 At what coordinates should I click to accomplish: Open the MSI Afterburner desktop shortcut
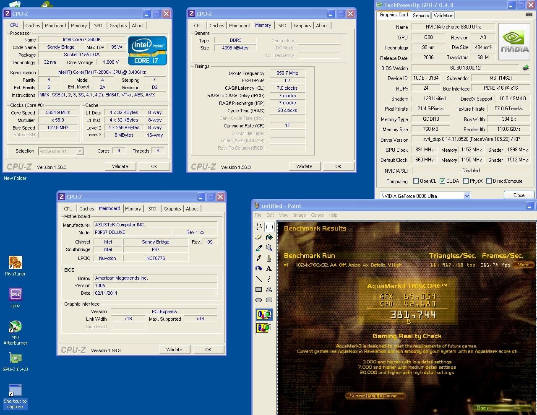(x=15, y=333)
